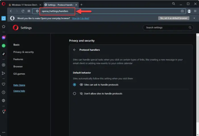Open Messenger from the sidebar
Image resolution: width=199 pixels, height=136 pixels.
click(x=3, y=38)
